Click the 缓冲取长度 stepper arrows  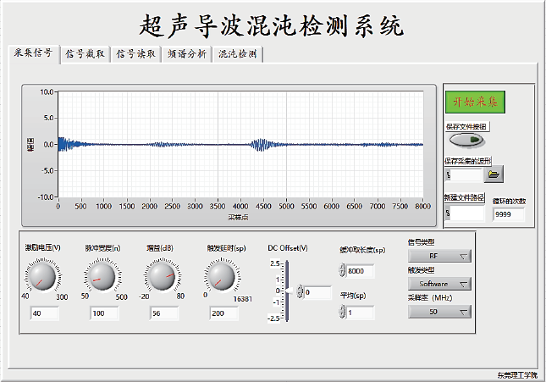(x=342, y=271)
